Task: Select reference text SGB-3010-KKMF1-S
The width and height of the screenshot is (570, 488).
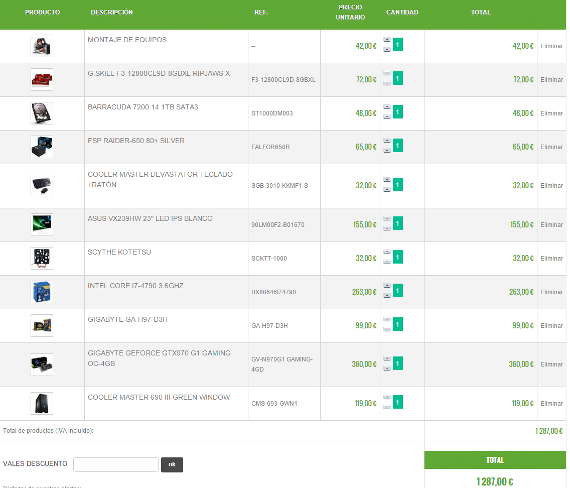Action: point(279,185)
